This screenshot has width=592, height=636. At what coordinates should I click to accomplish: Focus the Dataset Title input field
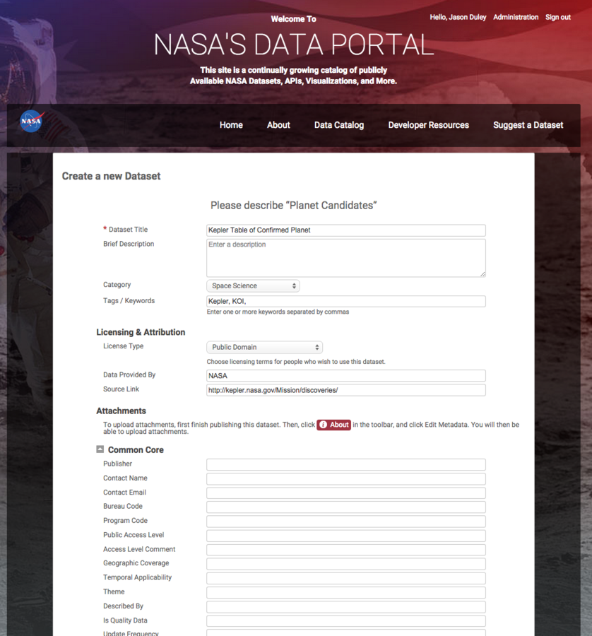pos(346,230)
